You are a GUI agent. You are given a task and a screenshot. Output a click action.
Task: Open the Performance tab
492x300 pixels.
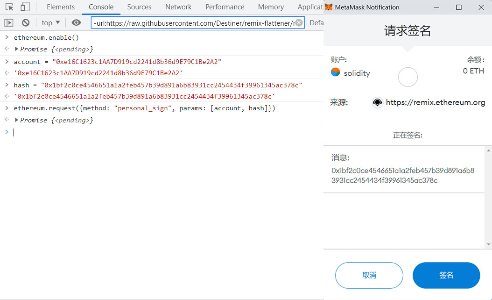pyautogui.click(x=225, y=7)
